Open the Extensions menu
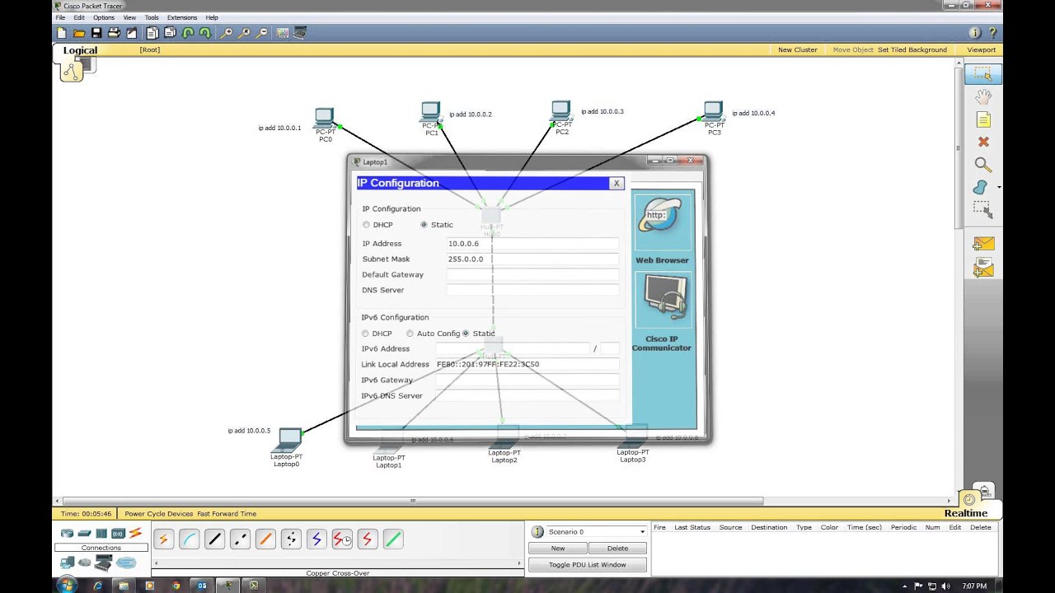The width and height of the screenshot is (1055, 593). tap(182, 17)
